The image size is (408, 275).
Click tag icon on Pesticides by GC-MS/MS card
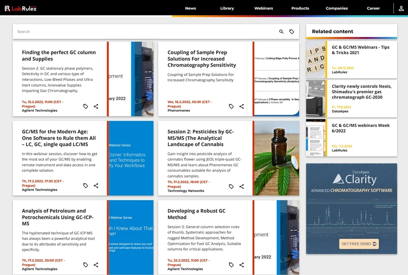pos(231,186)
